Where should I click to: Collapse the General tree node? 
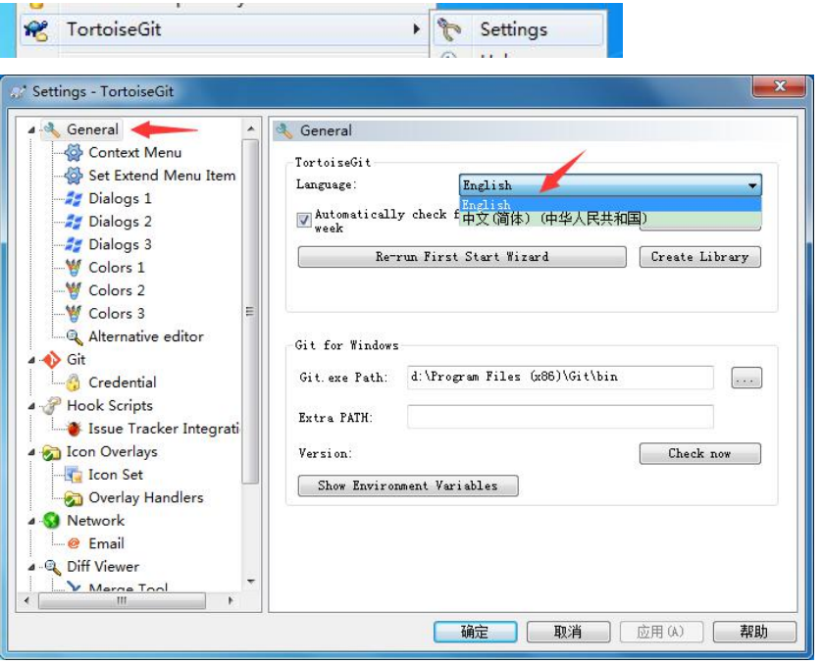coord(31,130)
